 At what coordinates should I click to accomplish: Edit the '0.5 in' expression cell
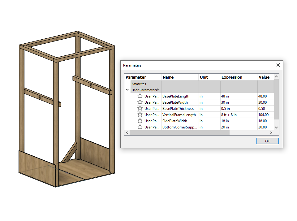pos(239,109)
